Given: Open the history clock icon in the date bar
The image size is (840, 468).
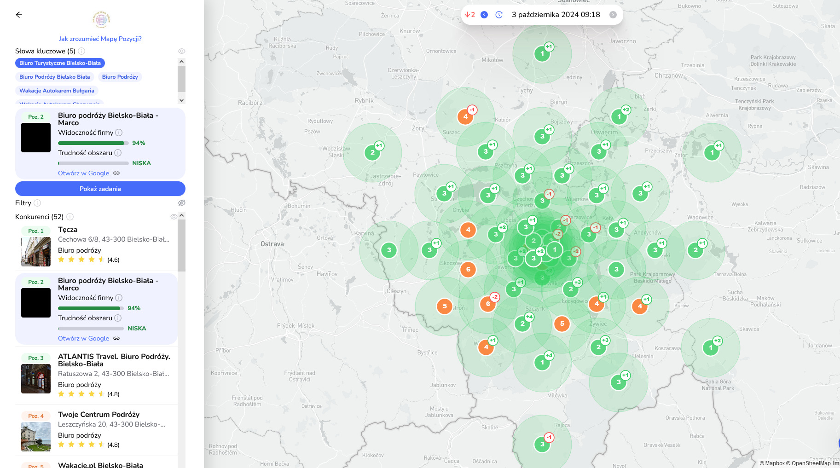Looking at the screenshot, I should point(498,14).
